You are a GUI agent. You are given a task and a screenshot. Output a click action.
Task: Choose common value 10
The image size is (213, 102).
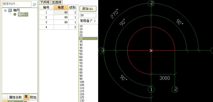88,26
